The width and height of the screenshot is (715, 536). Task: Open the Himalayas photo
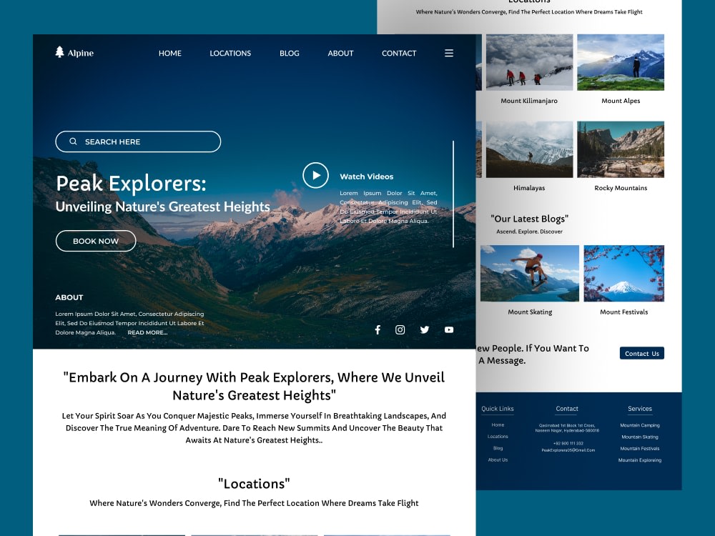pyautogui.click(x=529, y=149)
